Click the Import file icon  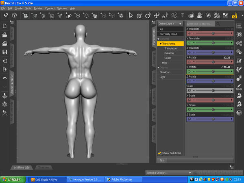point(4,61)
